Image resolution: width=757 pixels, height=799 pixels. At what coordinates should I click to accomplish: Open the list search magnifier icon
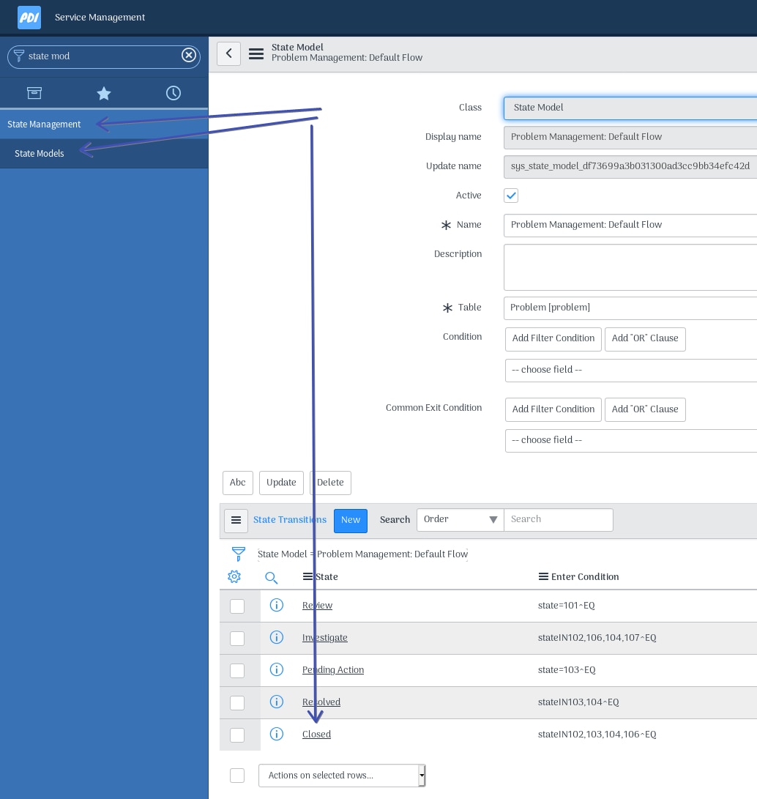[272, 578]
